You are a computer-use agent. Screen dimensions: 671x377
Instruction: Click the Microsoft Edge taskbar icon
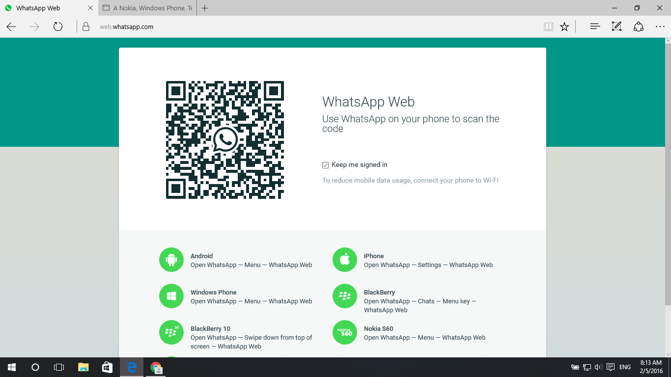pos(132,367)
